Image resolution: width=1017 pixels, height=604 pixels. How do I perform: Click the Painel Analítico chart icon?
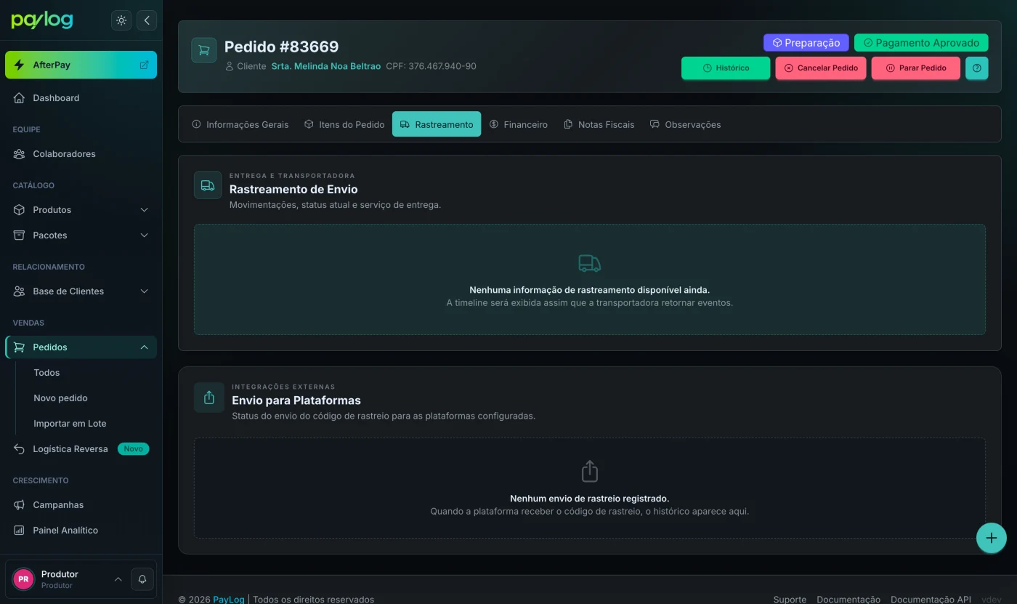(19, 531)
